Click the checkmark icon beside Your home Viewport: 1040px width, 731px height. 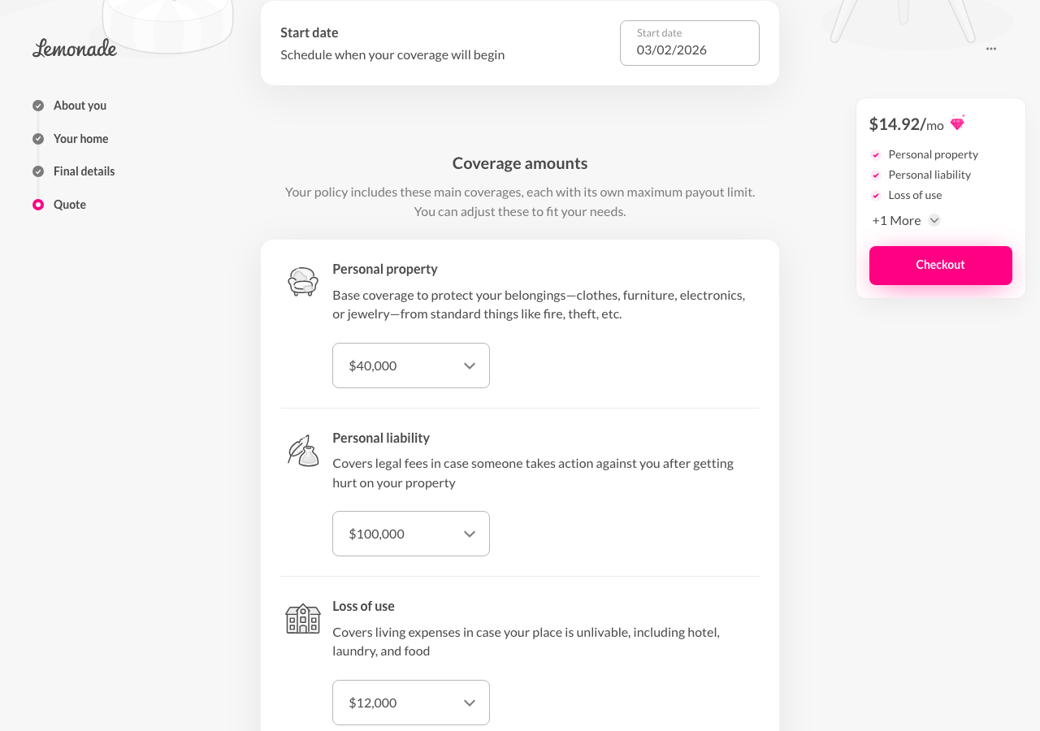[37, 138]
